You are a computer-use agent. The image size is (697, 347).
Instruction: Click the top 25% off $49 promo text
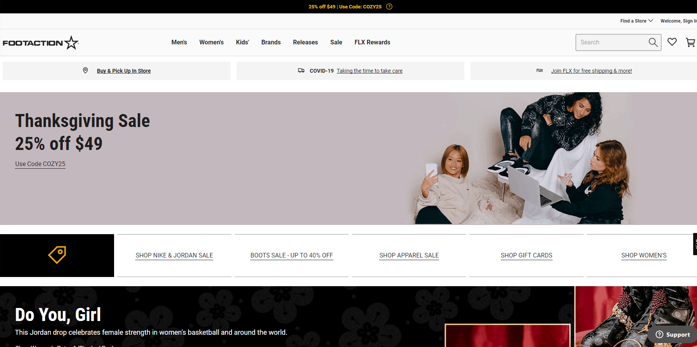point(345,7)
